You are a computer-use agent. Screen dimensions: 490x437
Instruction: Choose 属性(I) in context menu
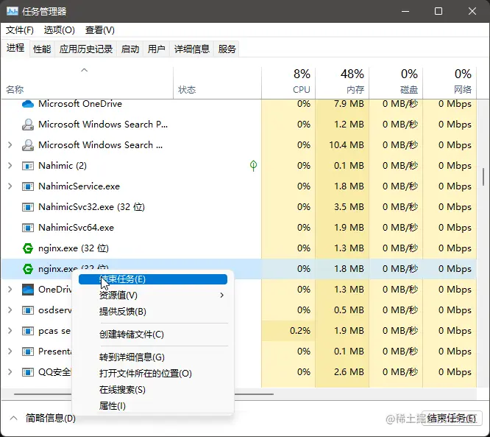tap(153, 406)
